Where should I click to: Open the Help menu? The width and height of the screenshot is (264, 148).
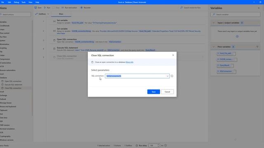(37, 2)
